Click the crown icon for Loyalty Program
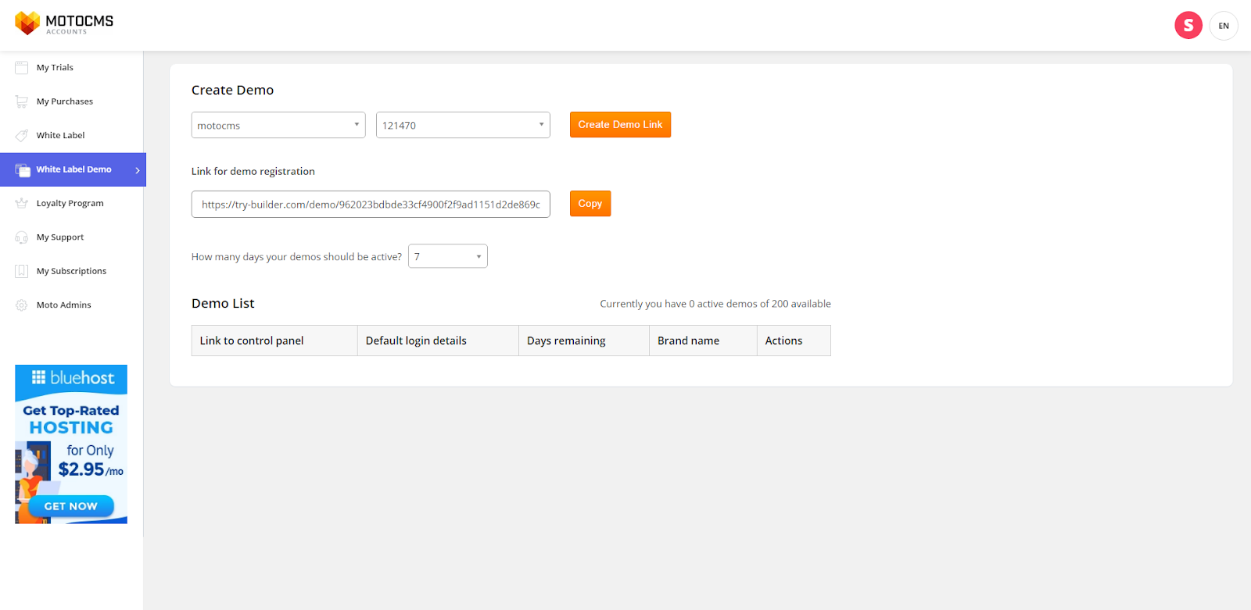Image resolution: width=1251 pixels, height=610 pixels. tap(22, 203)
